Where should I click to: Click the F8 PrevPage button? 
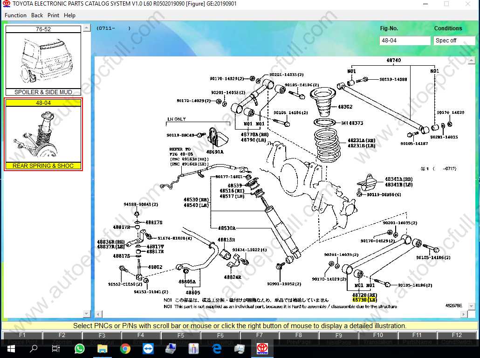pyautogui.click(x=299, y=336)
